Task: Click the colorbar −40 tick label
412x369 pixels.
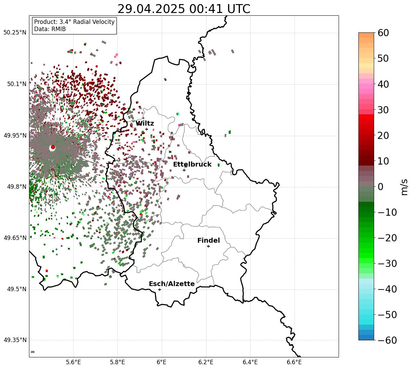Action: point(387,289)
